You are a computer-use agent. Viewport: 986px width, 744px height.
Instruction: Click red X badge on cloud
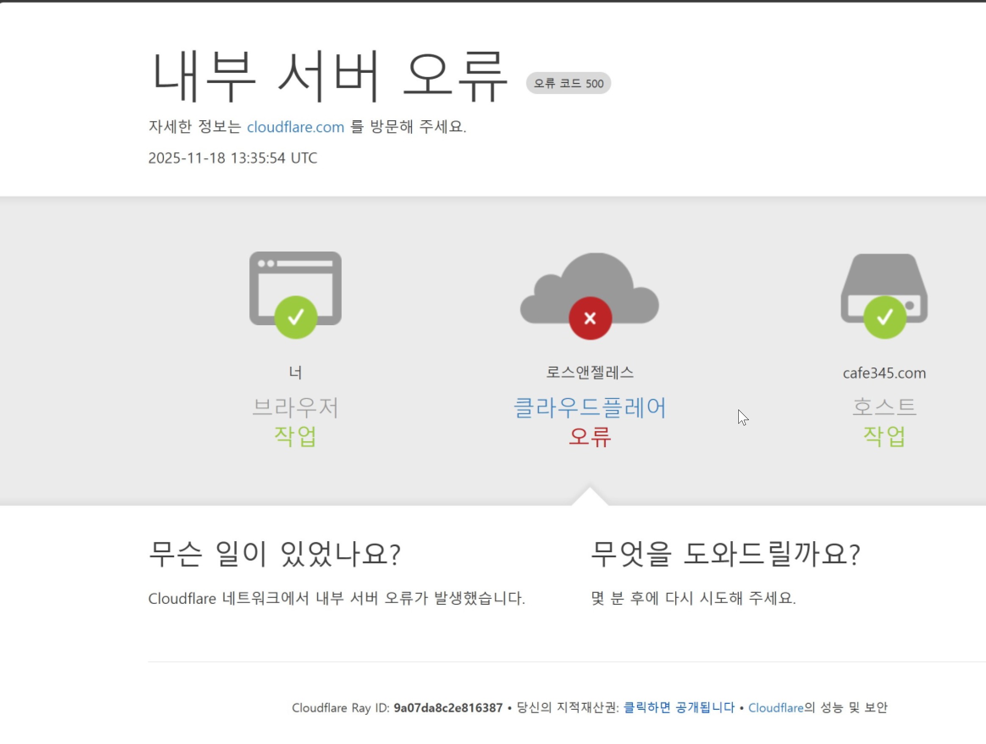click(x=590, y=318)
